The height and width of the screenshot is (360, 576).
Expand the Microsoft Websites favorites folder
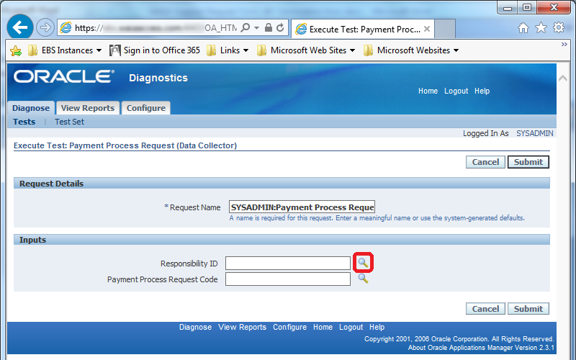point(411,50)
